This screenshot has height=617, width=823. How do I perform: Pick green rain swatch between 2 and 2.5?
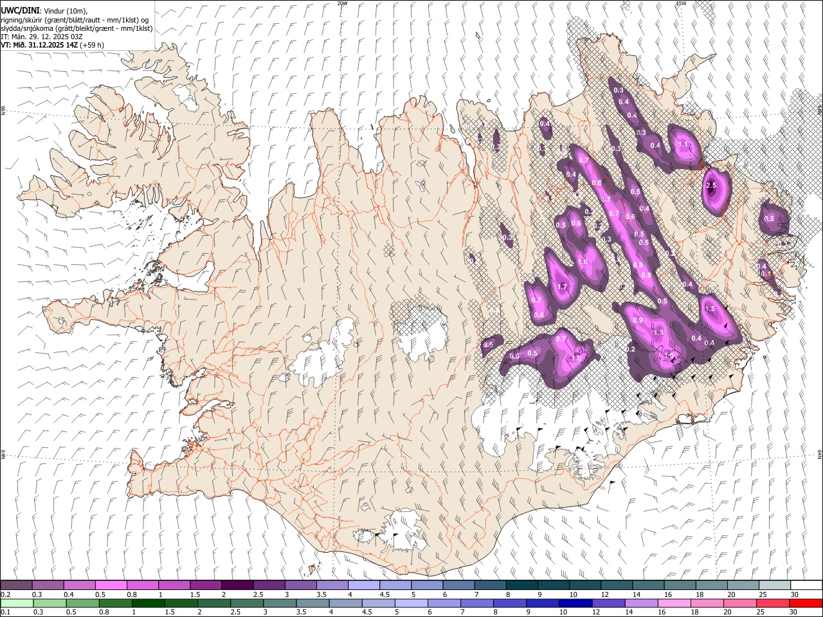[214, 604]
